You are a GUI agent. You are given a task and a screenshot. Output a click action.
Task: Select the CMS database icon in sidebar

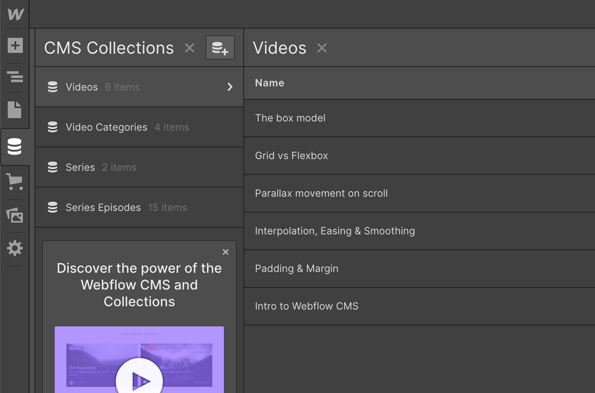[15, 147]
